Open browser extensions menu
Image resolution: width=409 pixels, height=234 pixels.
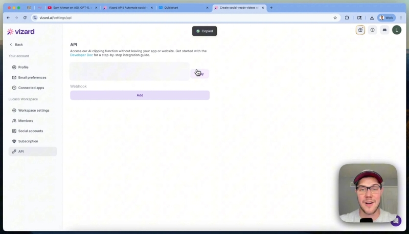tap(347, 18)
